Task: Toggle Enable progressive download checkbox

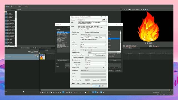Action: tap(86, 32)
